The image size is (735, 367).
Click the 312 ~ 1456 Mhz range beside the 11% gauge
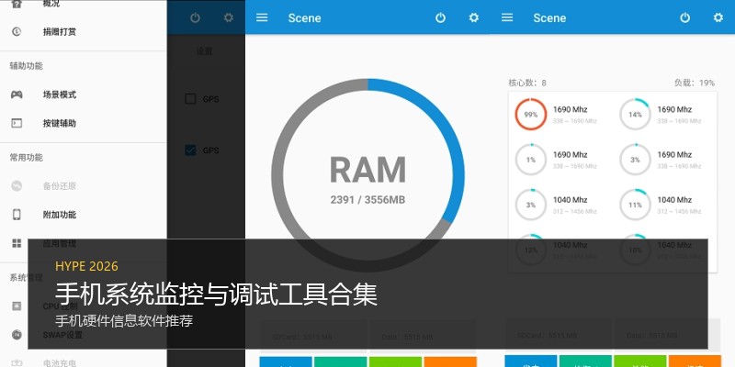[679, 212]
